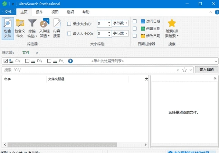This screenshot has height=153, width=219.
Task: Switch to the 操作 ribbon tab
Action: click(x=39, y=12)
